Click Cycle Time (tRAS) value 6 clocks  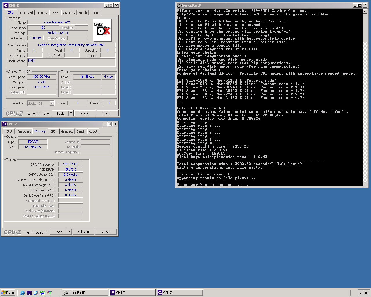click(70, 190)
